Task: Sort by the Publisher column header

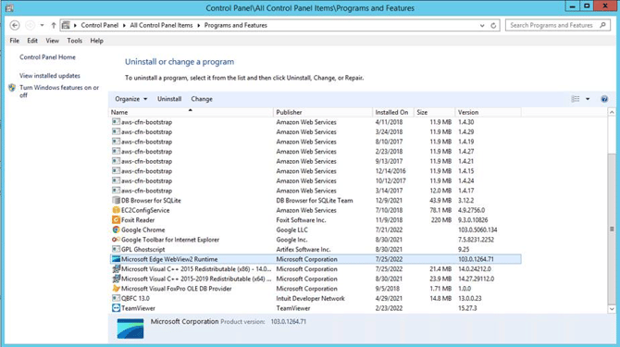Action: click(323, 112)
